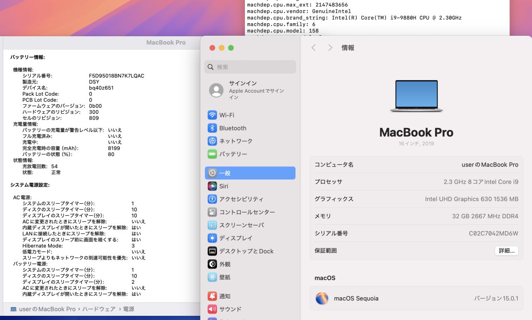This screenshot has height=320, width=532.
Task: Zoom System Settings with green button
Action: [231, 48]
